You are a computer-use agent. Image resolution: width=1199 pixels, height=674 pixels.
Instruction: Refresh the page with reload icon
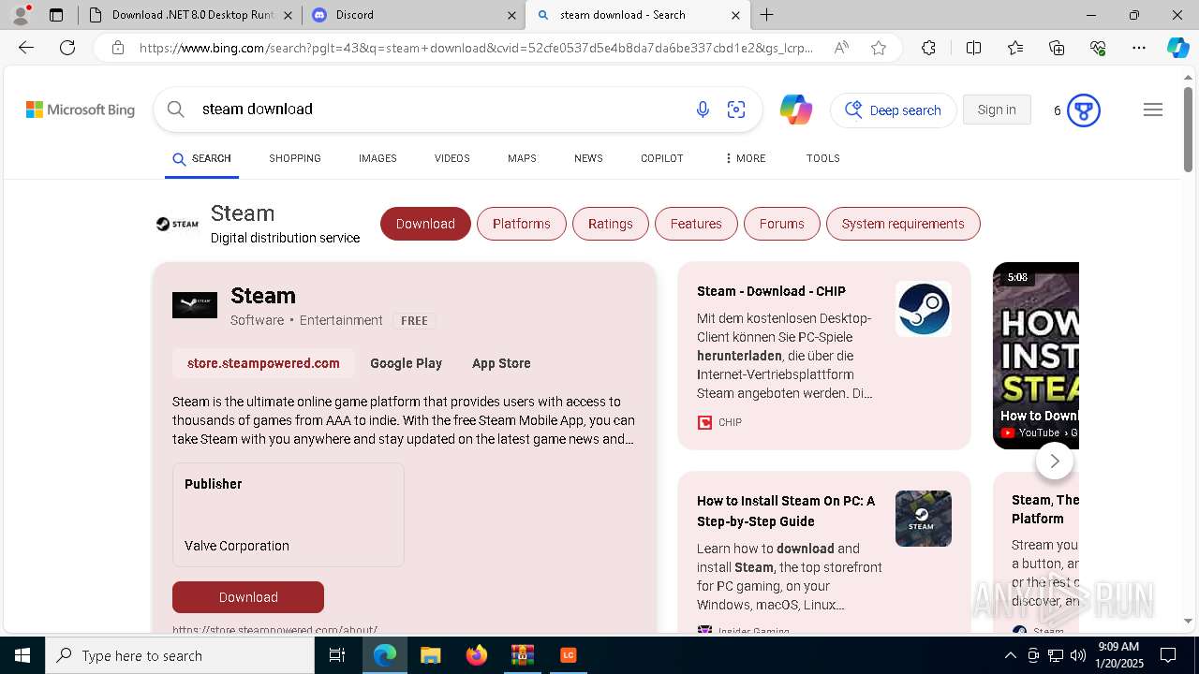[x=67, y=48]
